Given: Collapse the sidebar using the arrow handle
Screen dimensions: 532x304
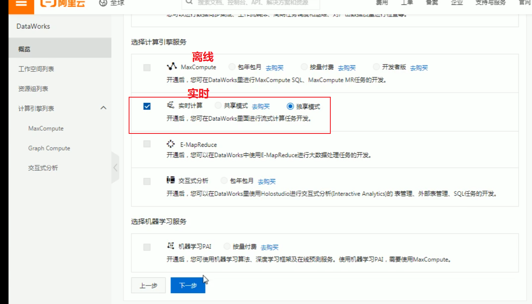Looking at the screenshot, I should pos(115,168).
